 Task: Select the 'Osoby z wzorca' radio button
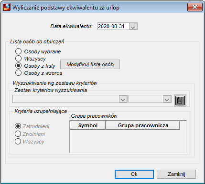click(18, 73)
